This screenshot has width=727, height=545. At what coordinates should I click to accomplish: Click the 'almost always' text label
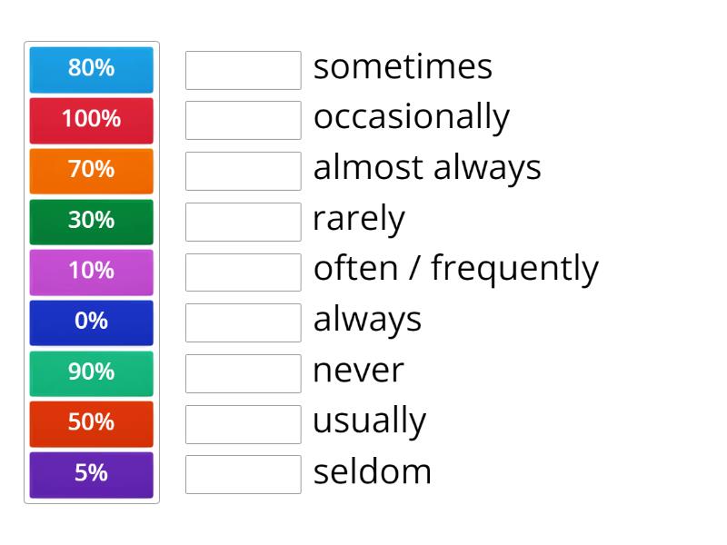coord(427,168)
